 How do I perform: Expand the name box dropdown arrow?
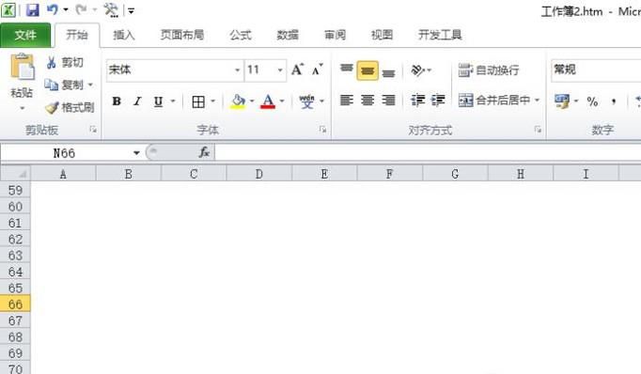(136, 153)
